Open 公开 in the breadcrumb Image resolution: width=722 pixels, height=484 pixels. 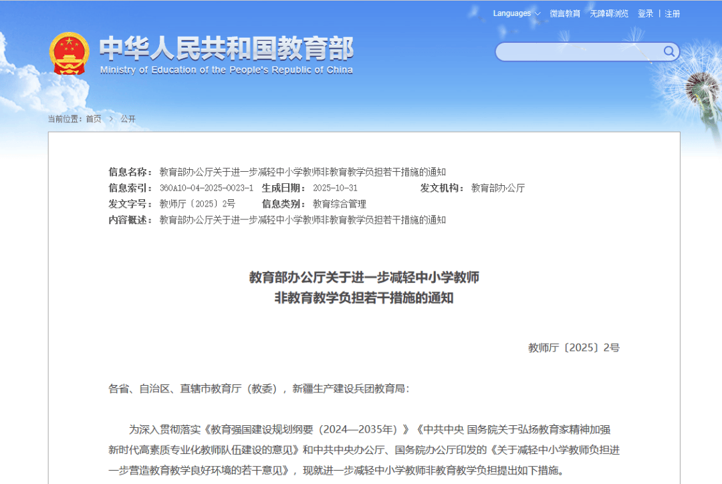click(128, 119)
